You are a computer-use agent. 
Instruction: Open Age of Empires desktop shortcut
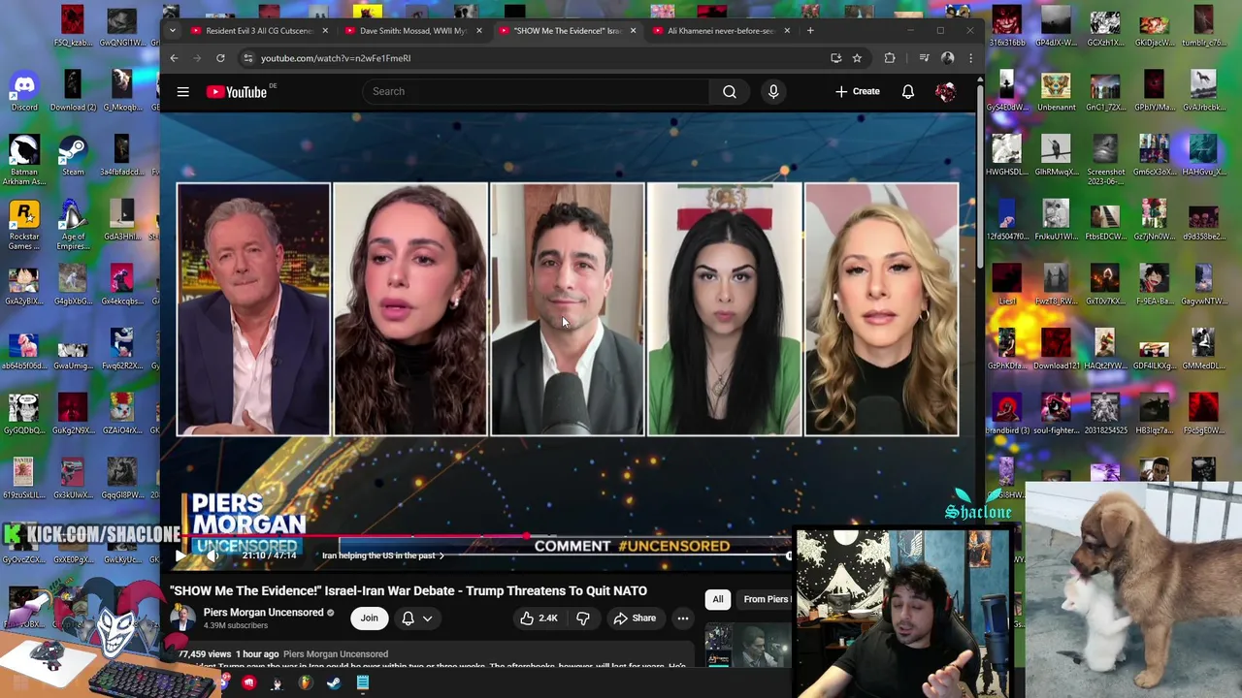[x=73, y=225]
